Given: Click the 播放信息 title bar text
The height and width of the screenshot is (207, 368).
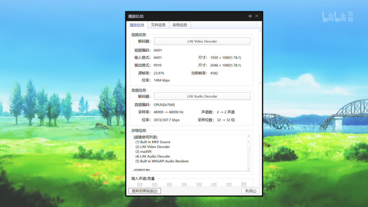Looking at the screenshot, I should tap(136, 16).
